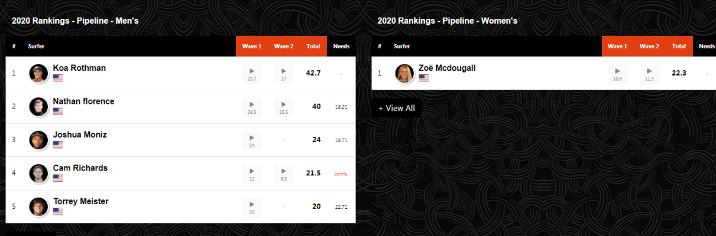Screen dimensions: 716x236
Task: Expand the women's rankings with View All
Action: click(x=397, y=108)
